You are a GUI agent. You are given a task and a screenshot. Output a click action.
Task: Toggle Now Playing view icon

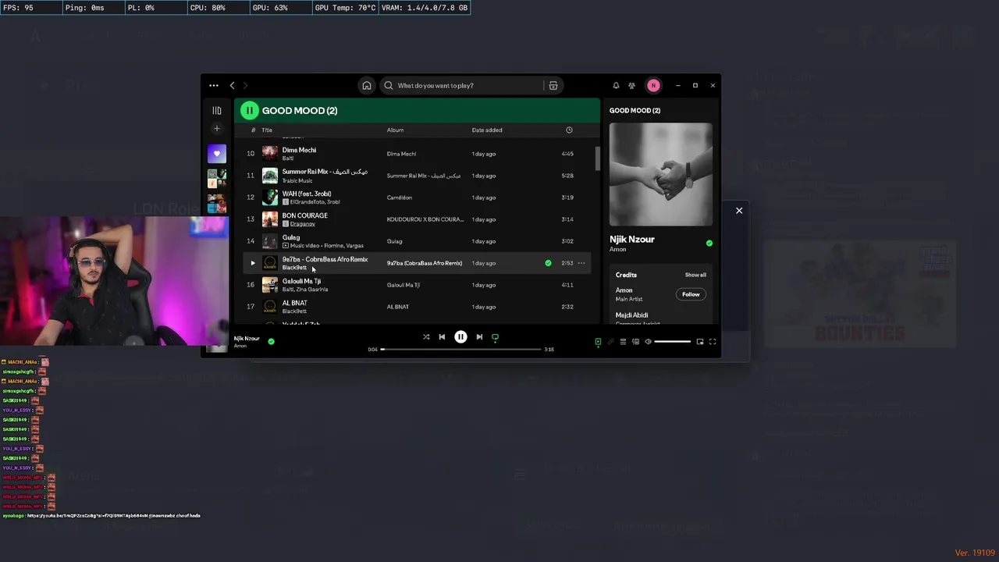pyautogui.click(x=598, y=342)
